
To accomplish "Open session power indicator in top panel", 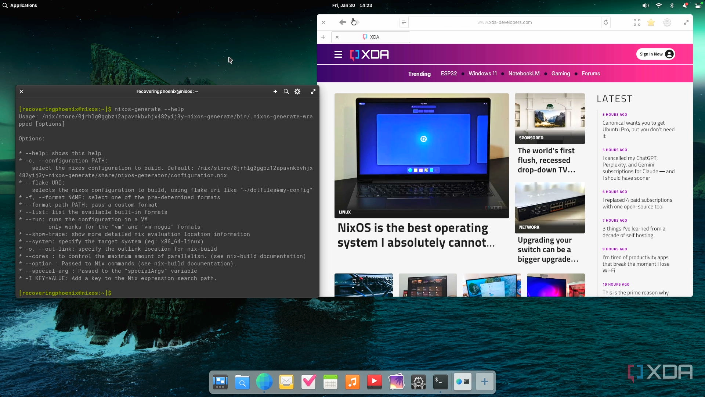I will coord(698,6).
